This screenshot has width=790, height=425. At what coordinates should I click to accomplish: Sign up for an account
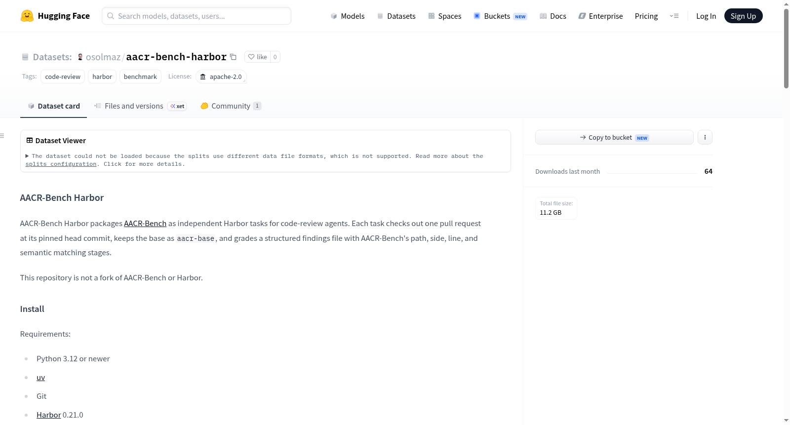tap(743, 16)
